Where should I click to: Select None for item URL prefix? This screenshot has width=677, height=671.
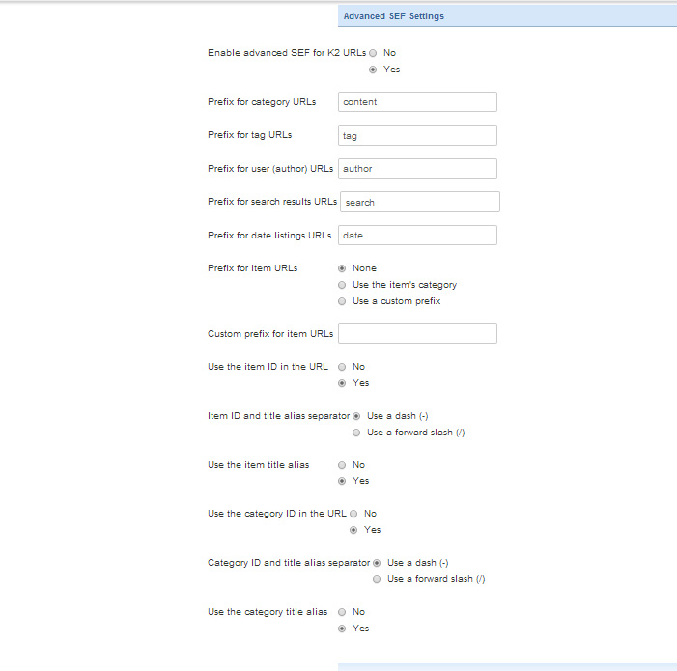[x=342, y=268]
